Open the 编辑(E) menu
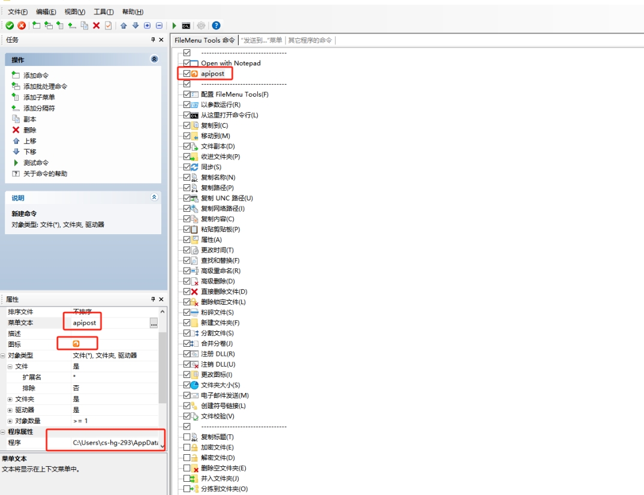This screenshot has height=495, width=644. 46,11
